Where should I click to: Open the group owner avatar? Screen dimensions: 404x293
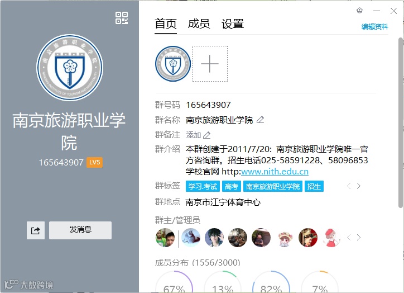165,238
